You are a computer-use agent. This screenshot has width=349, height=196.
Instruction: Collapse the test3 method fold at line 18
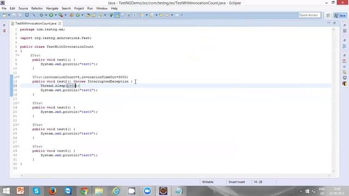(x=19, y=103)
